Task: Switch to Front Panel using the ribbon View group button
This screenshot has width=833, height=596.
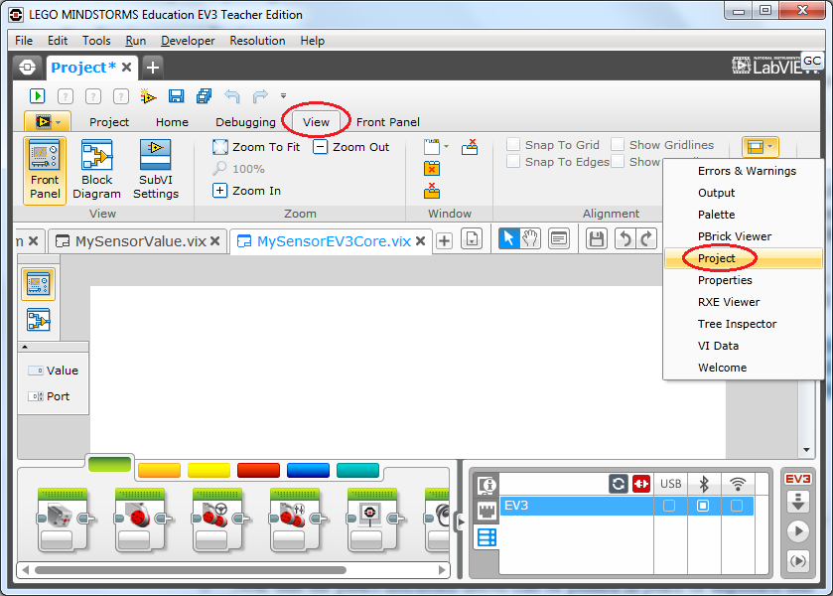Action: coord(45,170)
